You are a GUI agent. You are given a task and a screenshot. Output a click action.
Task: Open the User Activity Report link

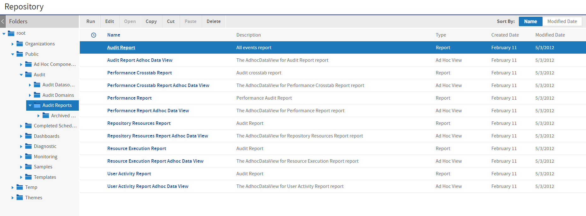click(129, 174)
